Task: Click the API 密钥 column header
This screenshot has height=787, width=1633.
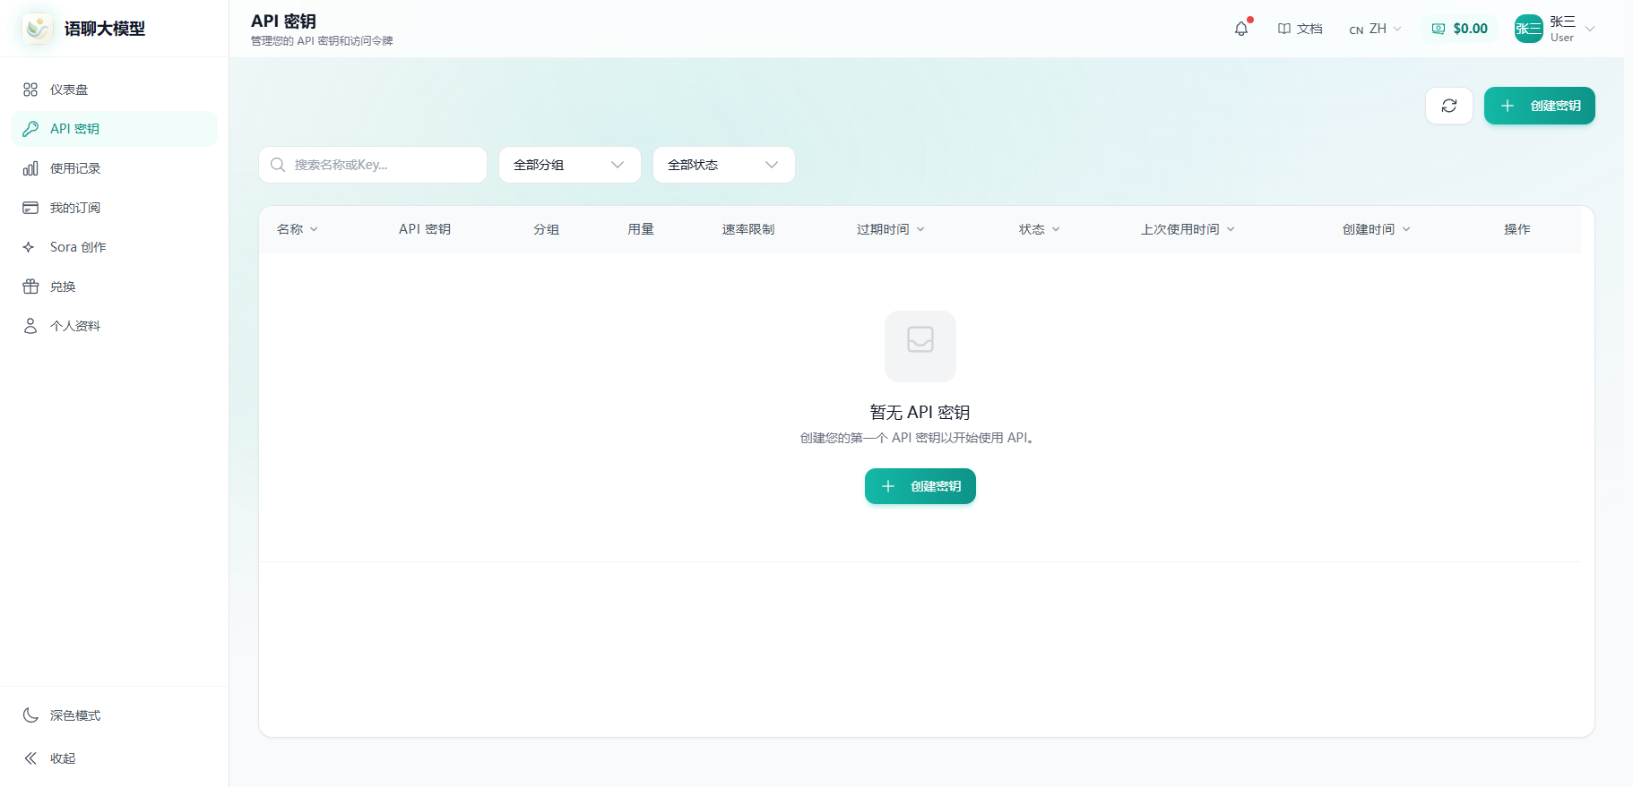Action: tap(425, 229)
